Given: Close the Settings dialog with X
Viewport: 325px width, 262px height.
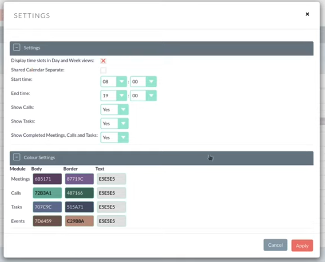Looking at the screenshot, I should point(307,14).
